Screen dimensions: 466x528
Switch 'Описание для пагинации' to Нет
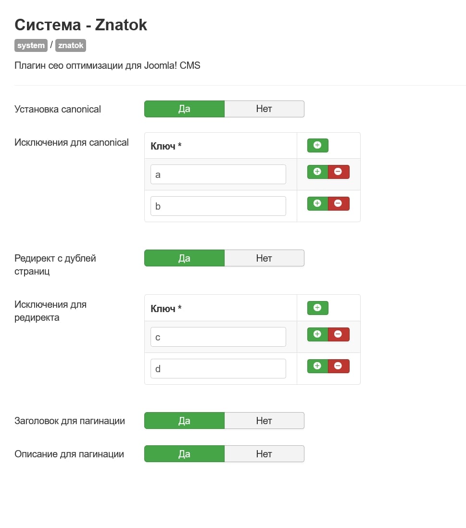tap(264, 454)
